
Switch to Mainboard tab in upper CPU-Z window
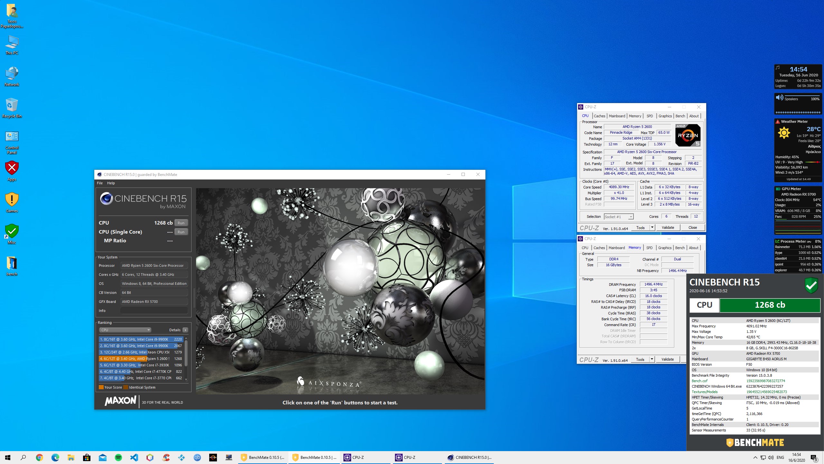tap(617, 116)
